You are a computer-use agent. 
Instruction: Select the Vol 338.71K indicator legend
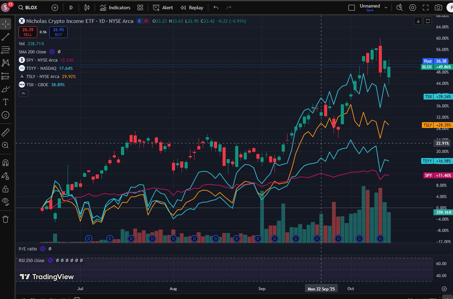(32, 43)
